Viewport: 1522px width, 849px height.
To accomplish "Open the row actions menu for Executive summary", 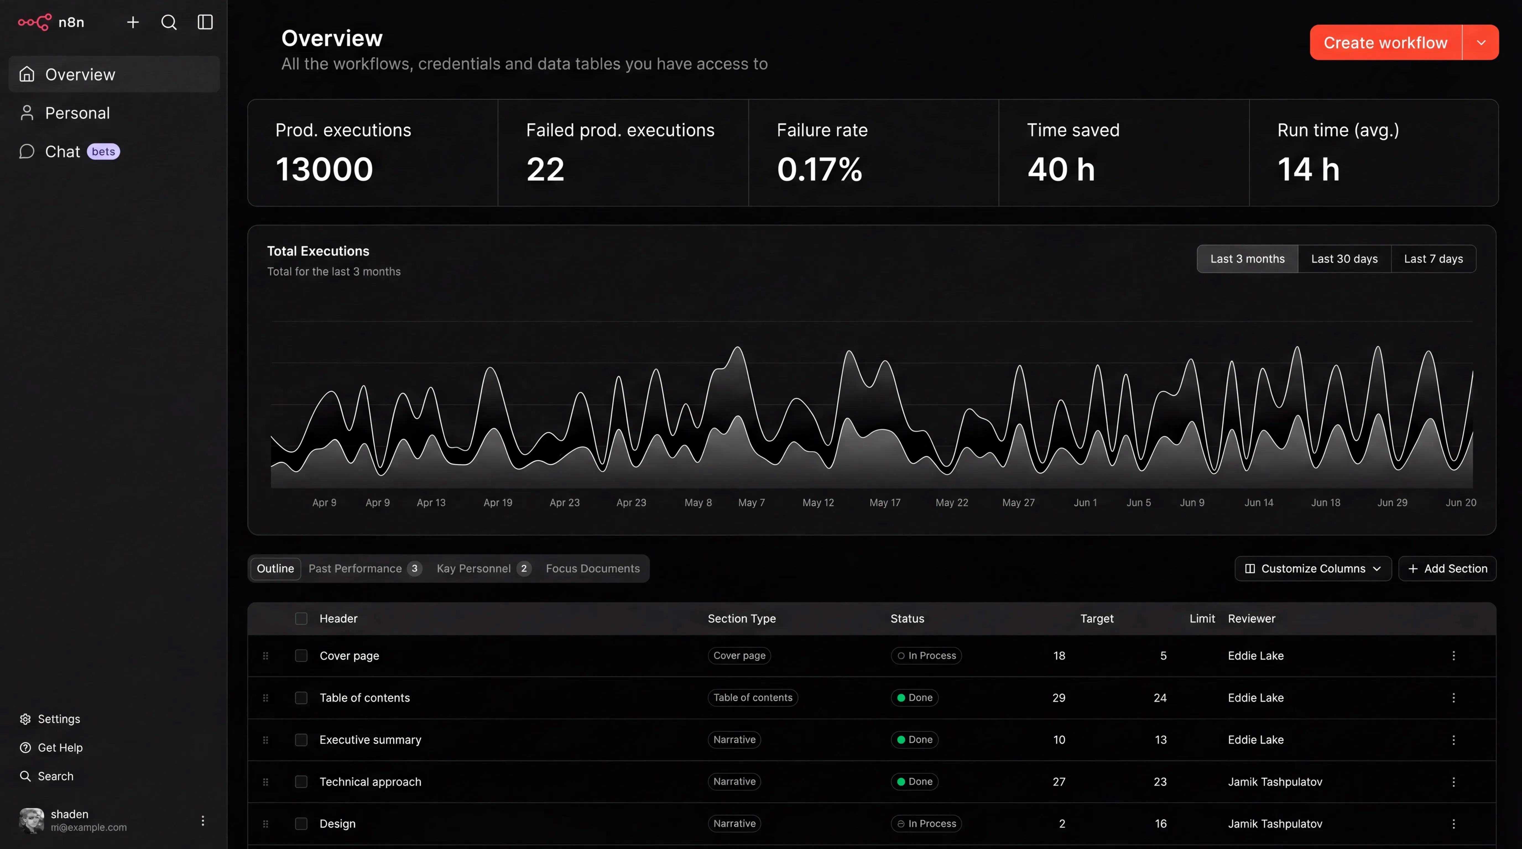I will 1453,740.
